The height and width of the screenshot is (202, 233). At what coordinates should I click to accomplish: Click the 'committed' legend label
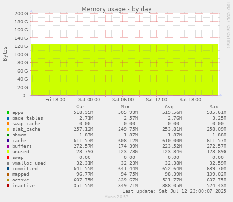point(25,169)
